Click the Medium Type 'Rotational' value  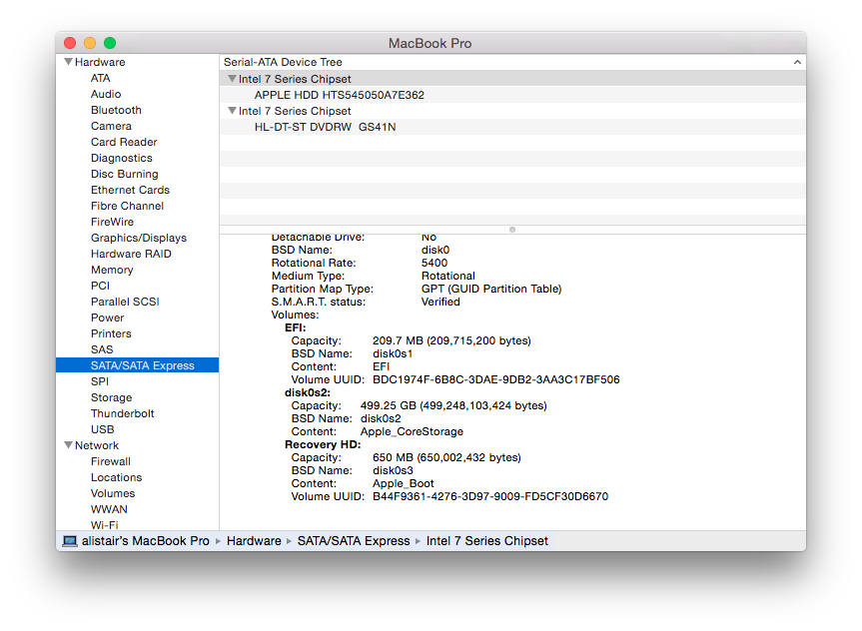click(x=448, y=276)
